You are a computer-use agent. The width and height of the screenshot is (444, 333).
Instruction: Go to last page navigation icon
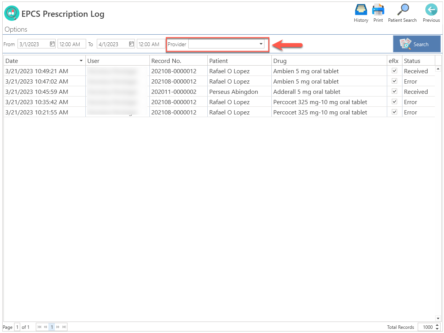pos(64,327)
